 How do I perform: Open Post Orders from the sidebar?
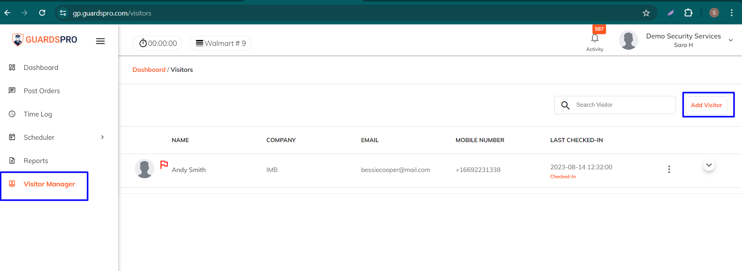coord(42,91)
